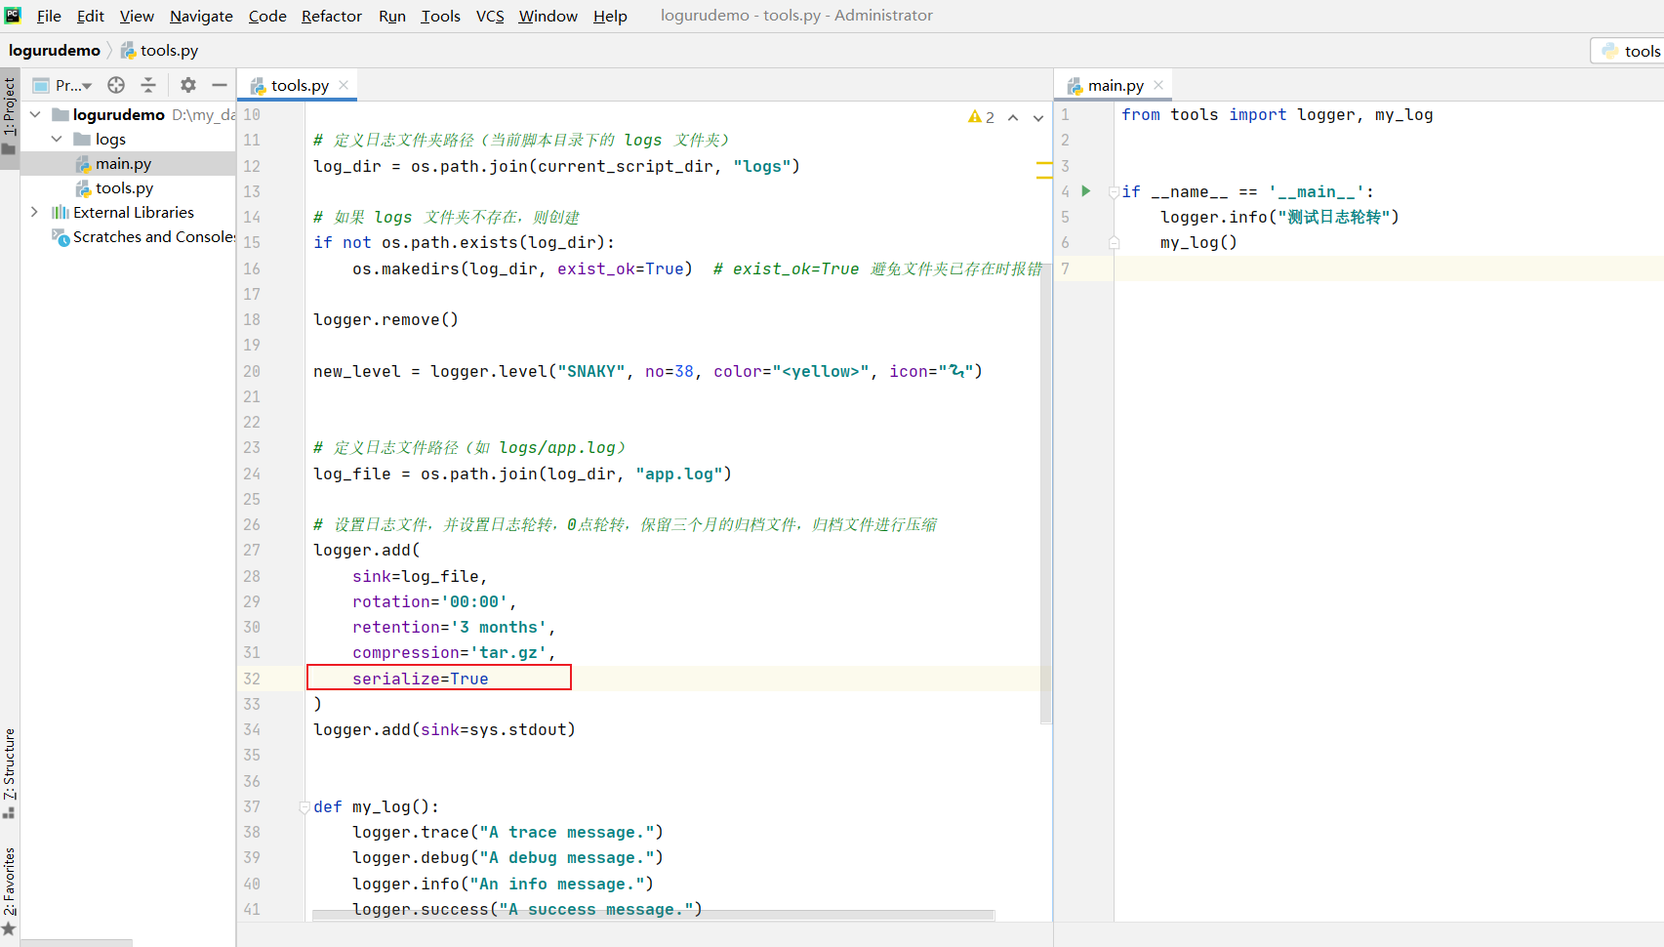Image resolution: width=1664 pixels, height=947 pixels.
Task: Hide the Project tool window
Action: pos(219,85)
